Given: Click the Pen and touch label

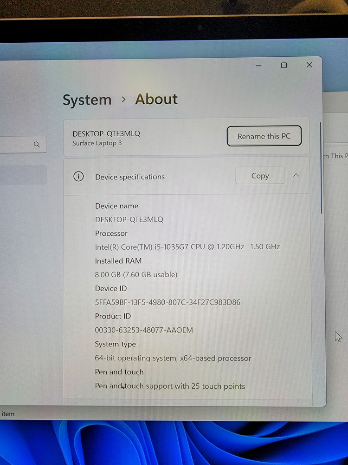Looking at the screenshot, I should click(119, 372).
